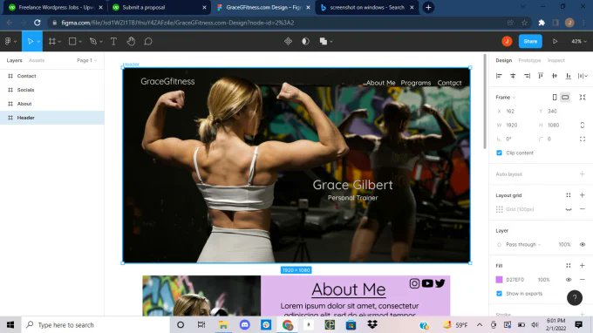Select the Socials layer
593x333 pixels.
52,90
